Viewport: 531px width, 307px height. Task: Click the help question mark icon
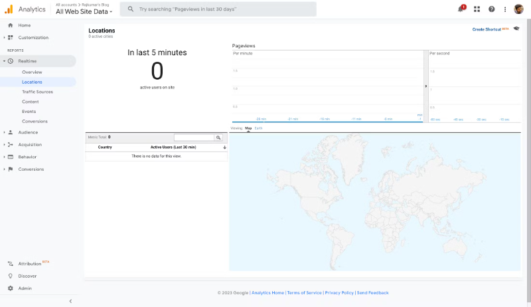pyautogui.click(x=491, y=9)
